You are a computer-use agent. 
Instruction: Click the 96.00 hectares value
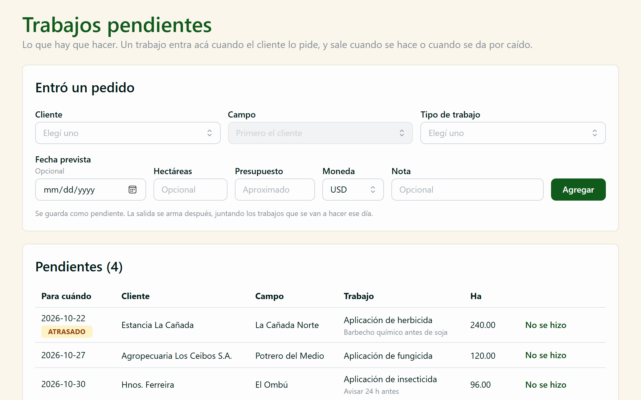(x=480, y=385)
